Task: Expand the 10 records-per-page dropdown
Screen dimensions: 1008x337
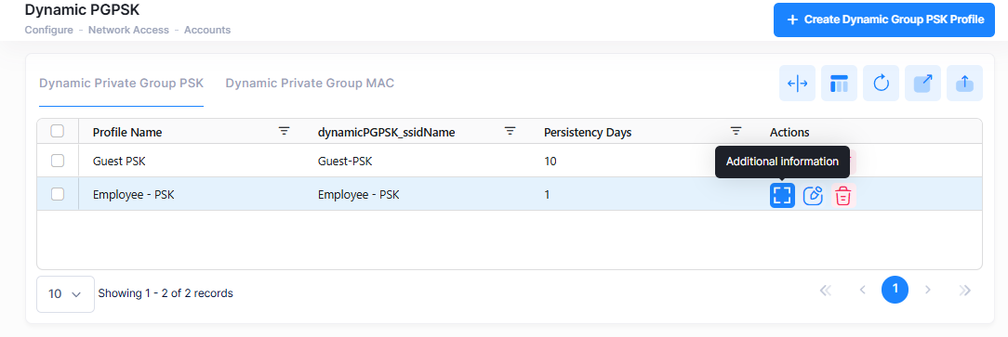Action: [66, 294]
